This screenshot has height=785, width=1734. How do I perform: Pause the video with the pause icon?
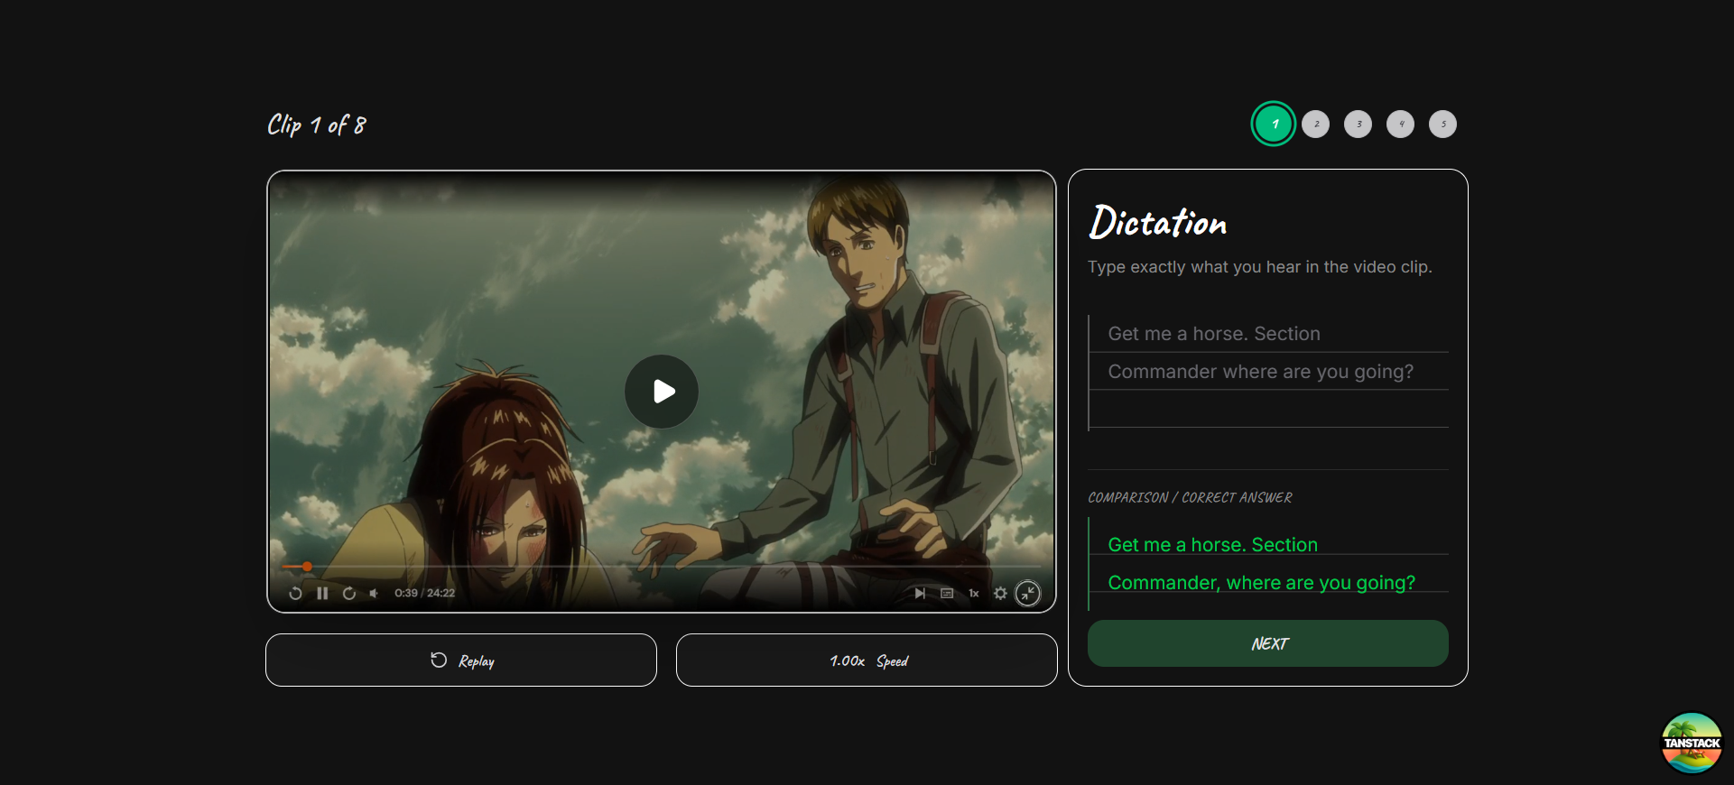pyautogui.click(x=322, y=594)
